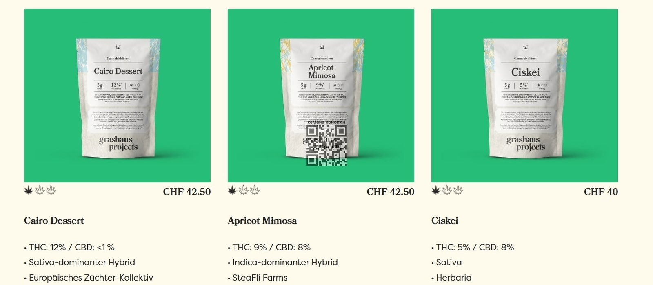
Task: Click filled cannabis leaf under Cairo Dessert
Action: click(29, 190)
